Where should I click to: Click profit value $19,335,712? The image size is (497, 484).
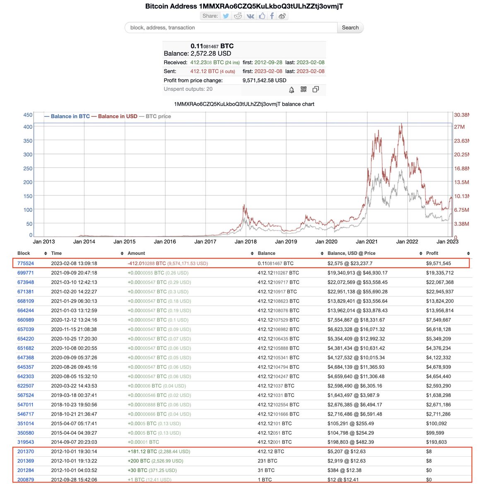440,273
